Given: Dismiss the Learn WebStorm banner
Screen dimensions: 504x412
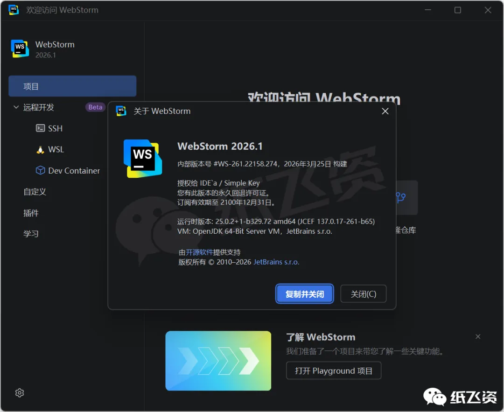Looking at the screenshot, I should [x=478, y=336].
